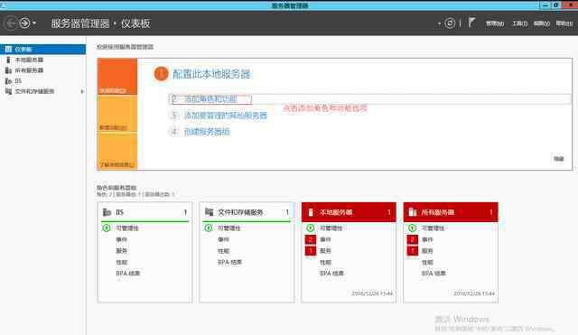Click 添加要管理的其他服务器 link
Image resolution: width=578 pixels, height=335 pixels.
225,116
